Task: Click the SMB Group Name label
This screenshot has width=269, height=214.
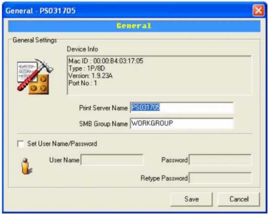Action: (x=104, y=124)
